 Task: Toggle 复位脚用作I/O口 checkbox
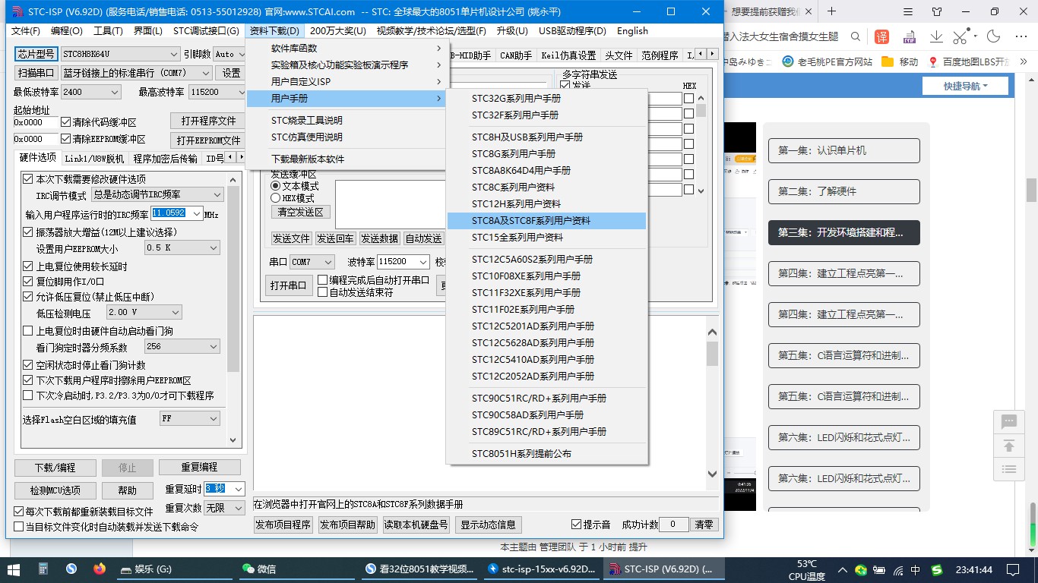point(28,282)
